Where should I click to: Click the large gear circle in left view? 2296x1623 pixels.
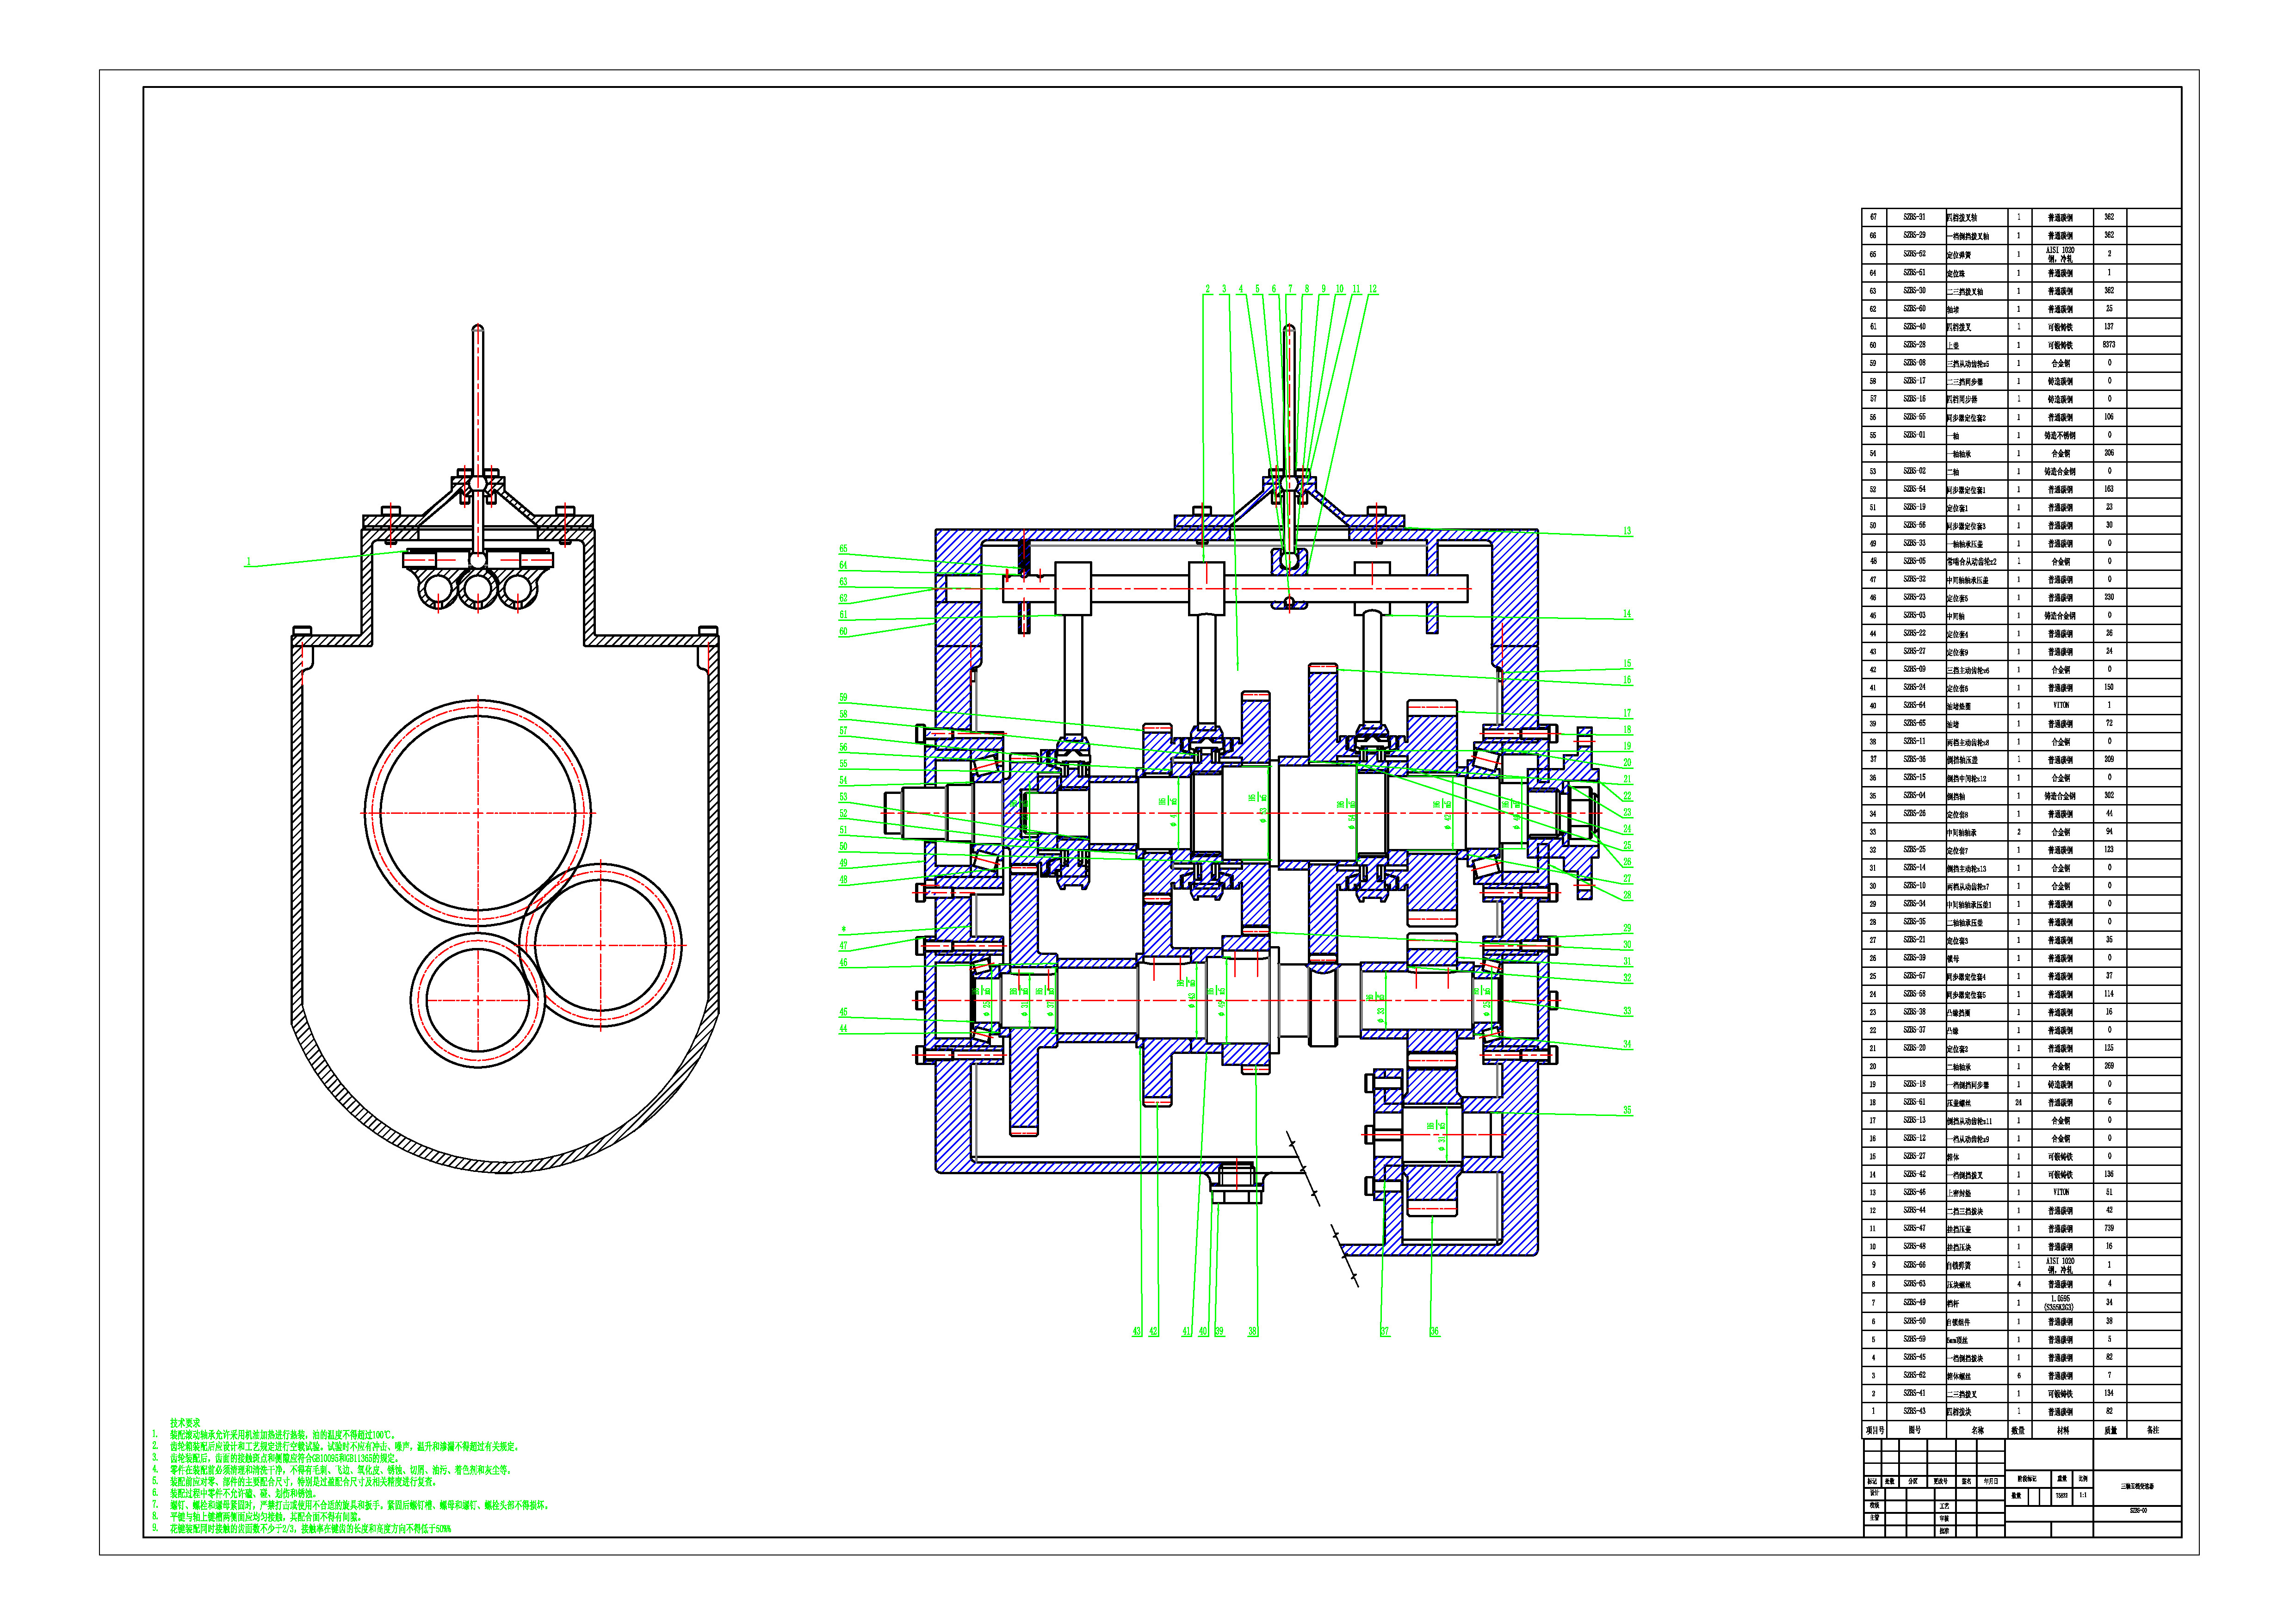478,812
